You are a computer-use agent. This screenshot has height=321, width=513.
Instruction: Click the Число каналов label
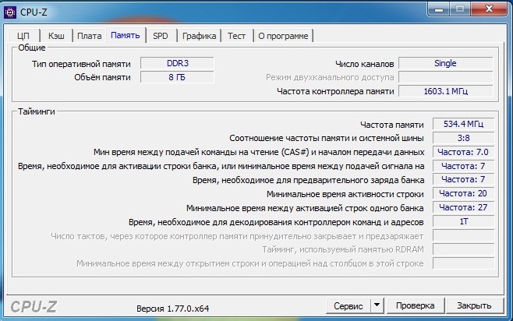tap(364, 64)
